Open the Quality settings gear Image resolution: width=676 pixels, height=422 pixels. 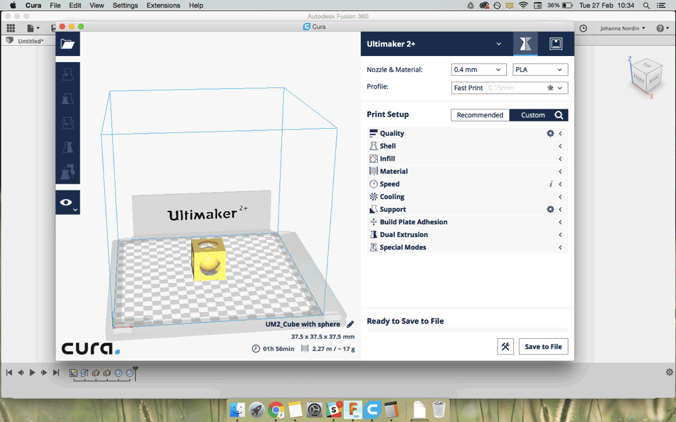pyautogui.click(x=550, y=134)
